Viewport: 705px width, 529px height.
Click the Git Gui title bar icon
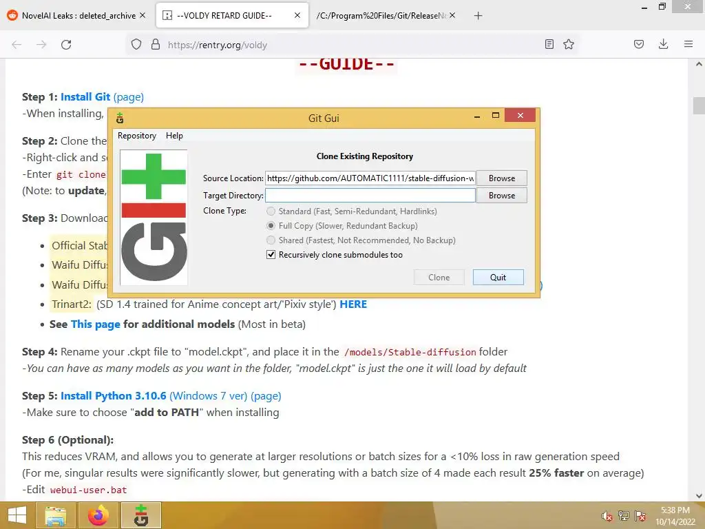[x=120, y=118]
